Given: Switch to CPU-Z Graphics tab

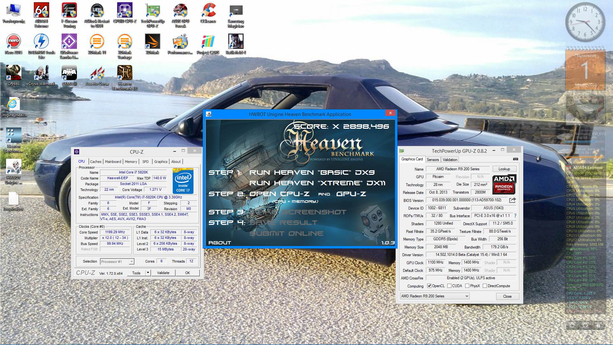Looking at the screenshot, I should coord(161,162).
